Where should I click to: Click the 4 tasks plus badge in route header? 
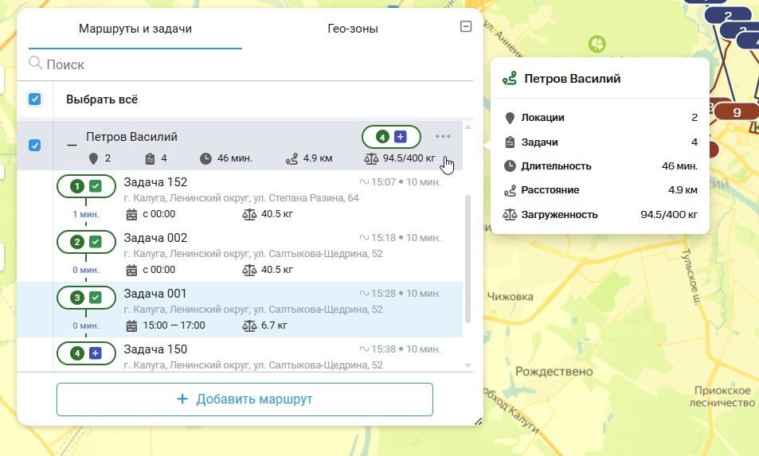click(391, 137)
